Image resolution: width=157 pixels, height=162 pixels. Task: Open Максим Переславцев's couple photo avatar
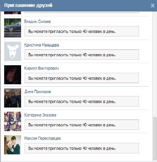13,145
